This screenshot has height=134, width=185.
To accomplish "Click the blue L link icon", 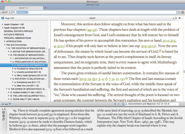I will [x=123, y=104].
